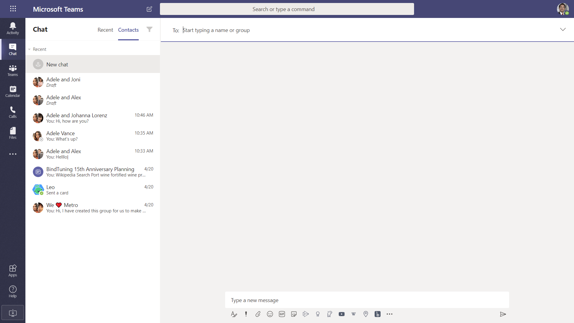This screenshot has height=323, width=574.
Task: Open the Bing 'b' app icon
Action: pyautogui.click(x=377, y=314)
